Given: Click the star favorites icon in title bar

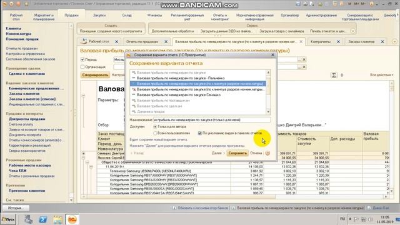Looking at the screenshot, I should tap(26, 4).
